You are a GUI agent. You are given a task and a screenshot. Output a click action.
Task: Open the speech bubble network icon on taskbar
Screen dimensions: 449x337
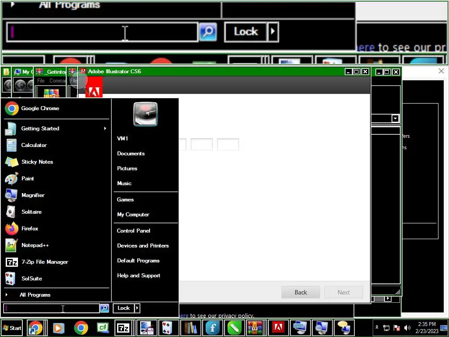(344, 328)
